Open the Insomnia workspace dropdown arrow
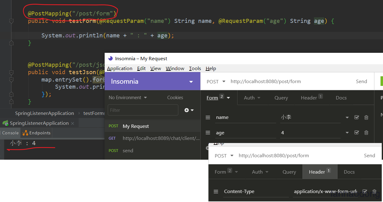The height and width of the screenshot is (202, 383). point(191,82)
